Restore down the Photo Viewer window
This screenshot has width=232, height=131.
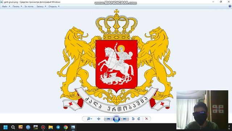(x=221, y=2)
